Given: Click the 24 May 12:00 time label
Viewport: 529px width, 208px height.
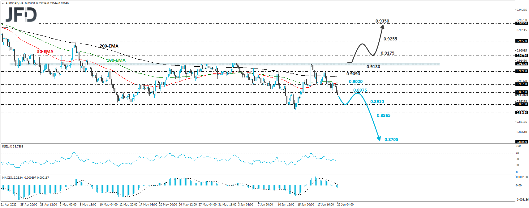Looking at the screenshot, I should 188,205.
